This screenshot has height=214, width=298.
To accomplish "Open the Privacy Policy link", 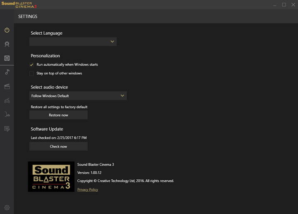I will tap(88, 190).
